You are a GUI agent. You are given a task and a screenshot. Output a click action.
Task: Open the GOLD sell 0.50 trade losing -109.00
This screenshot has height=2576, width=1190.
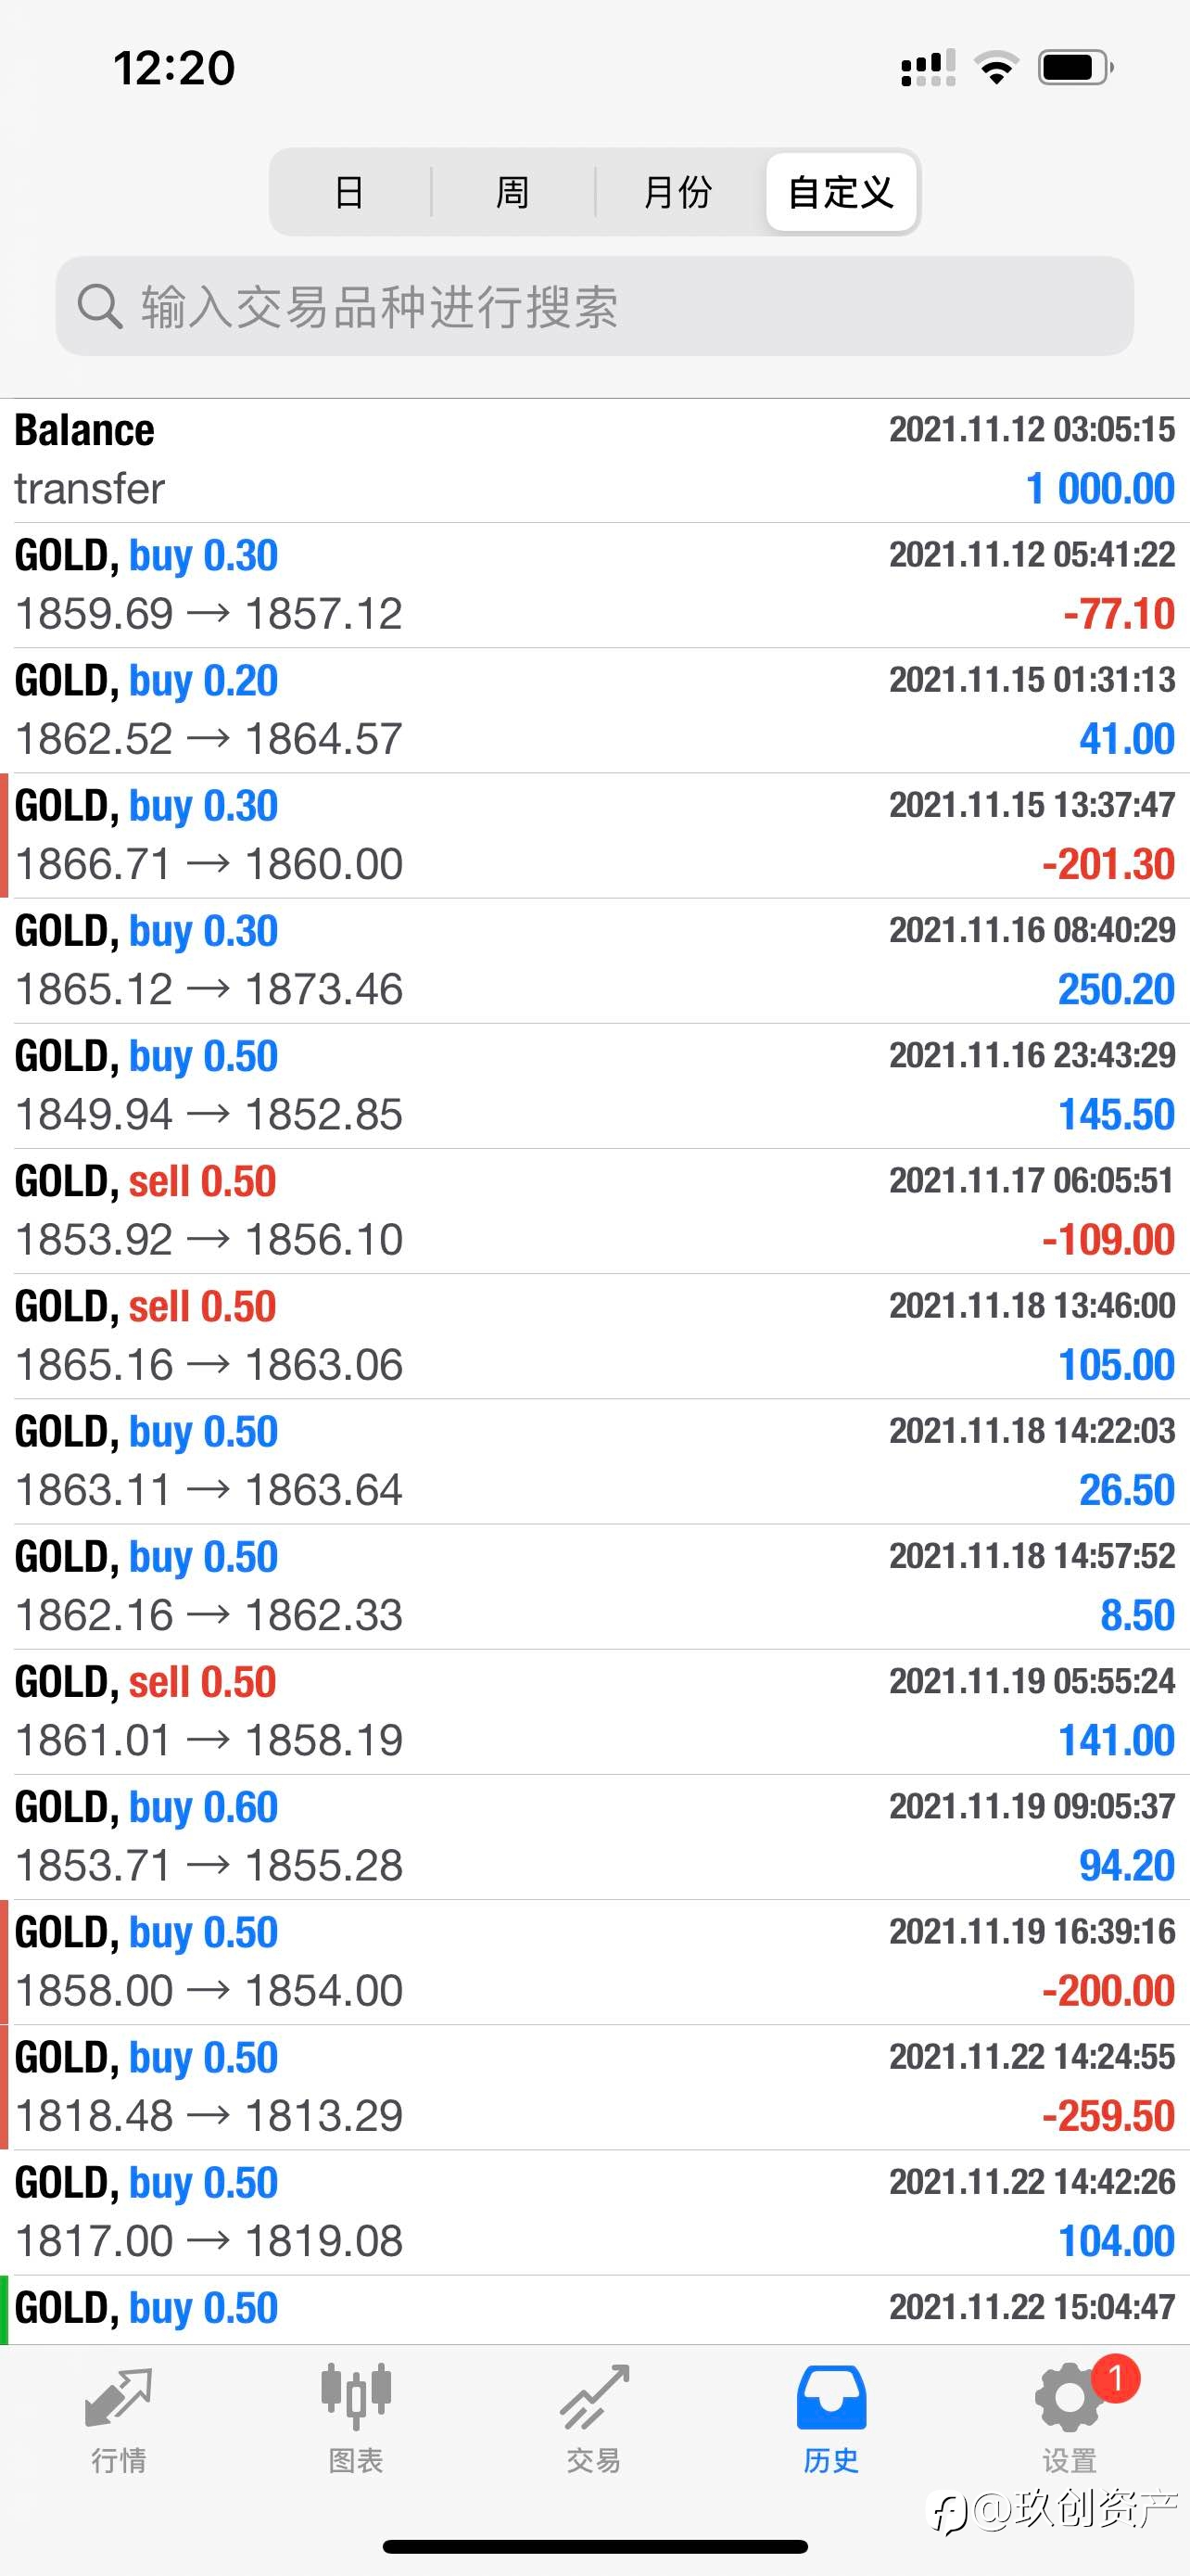pyautogui.click(x=594, y=1211)
